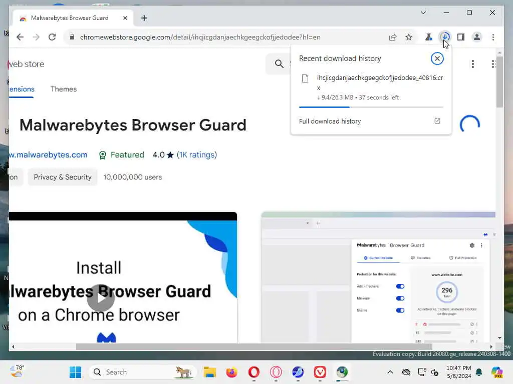Viewport: 513px width, 384px height.
Task: Open the Google apps grid
Action: click(493, 64)
